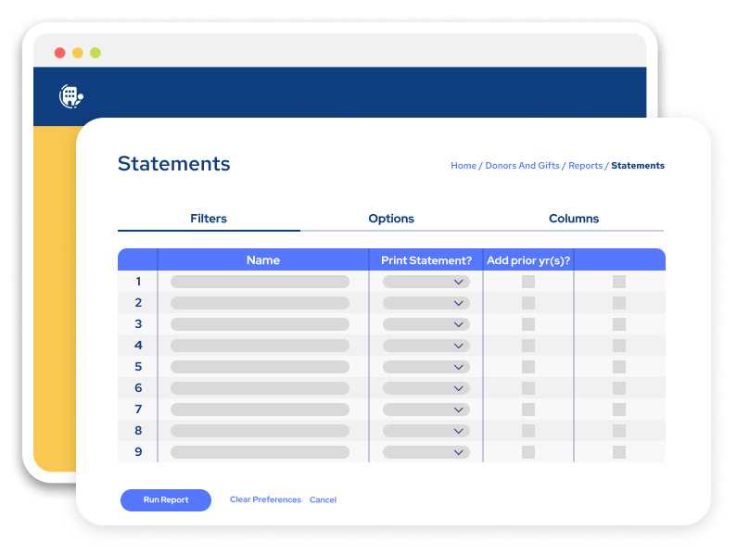Click the Name column header

pyautogui.click(x=263, y=260)
